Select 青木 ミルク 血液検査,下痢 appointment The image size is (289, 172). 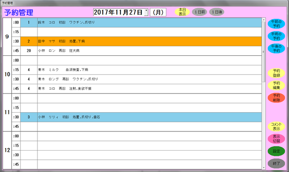[x=149, y=70]
